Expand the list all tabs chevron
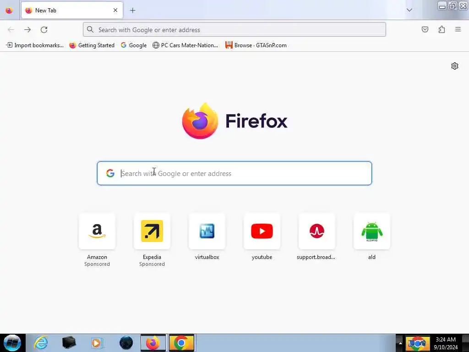This screenshot has height=352, width=469. pos(409,10)
